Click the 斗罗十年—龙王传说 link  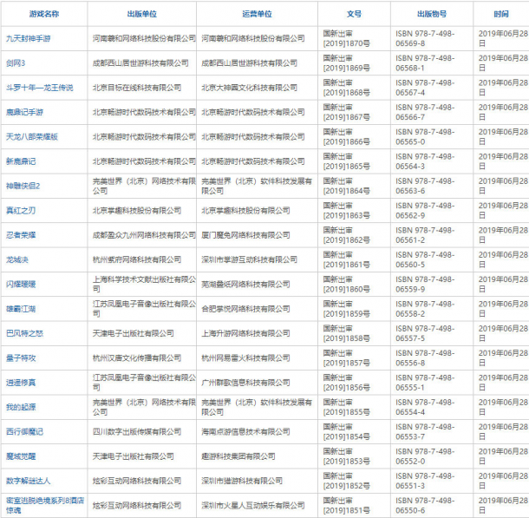(40, 88)
